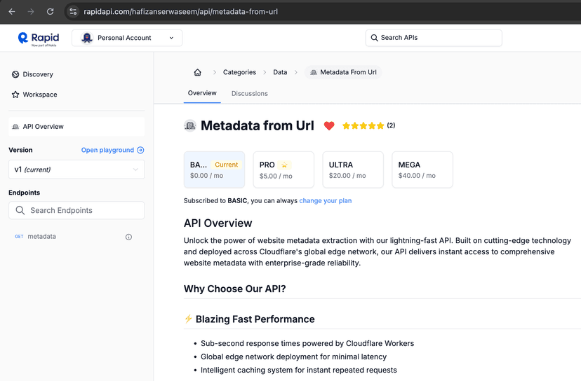Go home via the breadcrumb house icon
The image size is (581, 381).
[197, 72]
